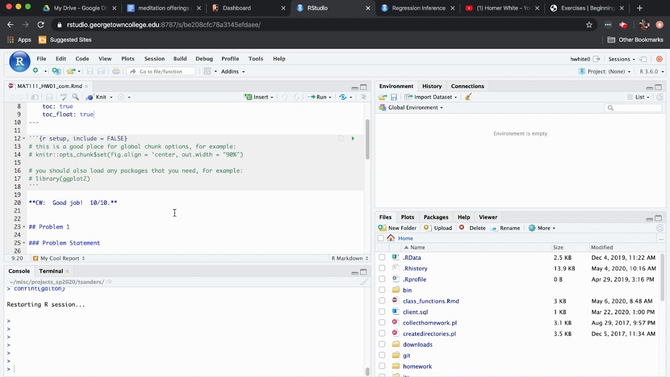Click the clear environment broom icon
670x377 pixels.
point(468,97)
